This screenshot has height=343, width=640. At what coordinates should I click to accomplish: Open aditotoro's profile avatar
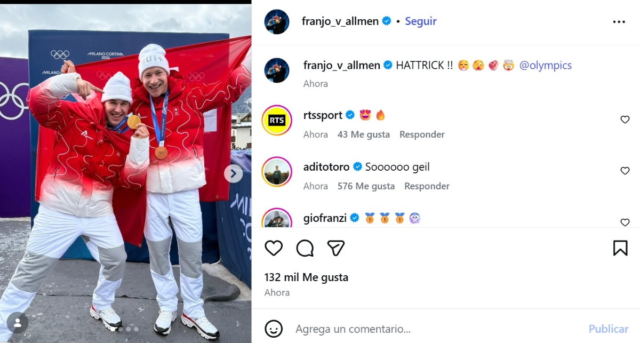[277, 172]
